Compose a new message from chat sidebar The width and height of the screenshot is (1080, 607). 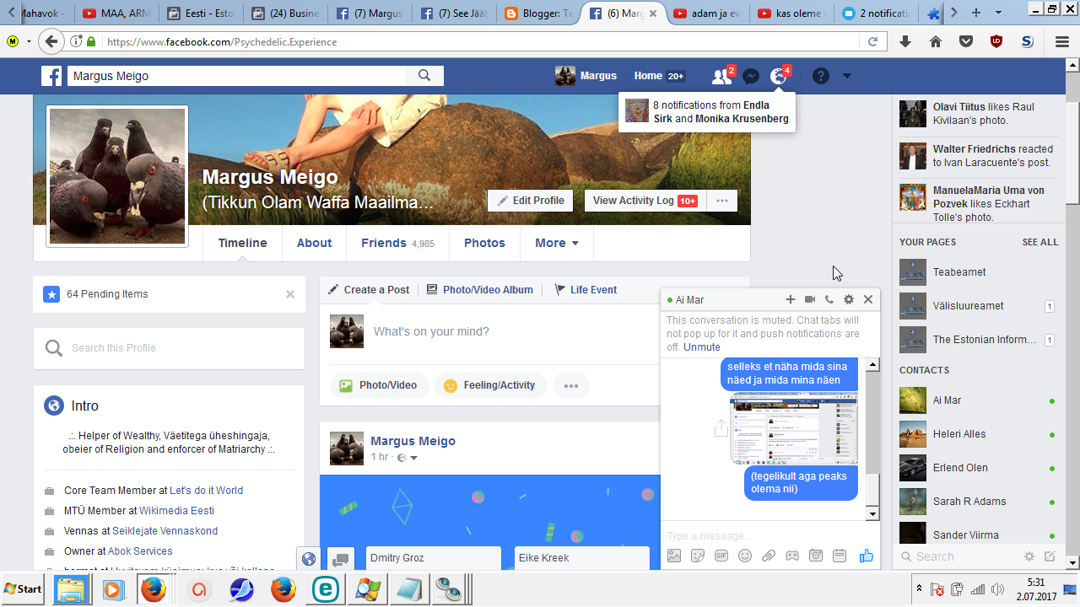coord(1050,556)
